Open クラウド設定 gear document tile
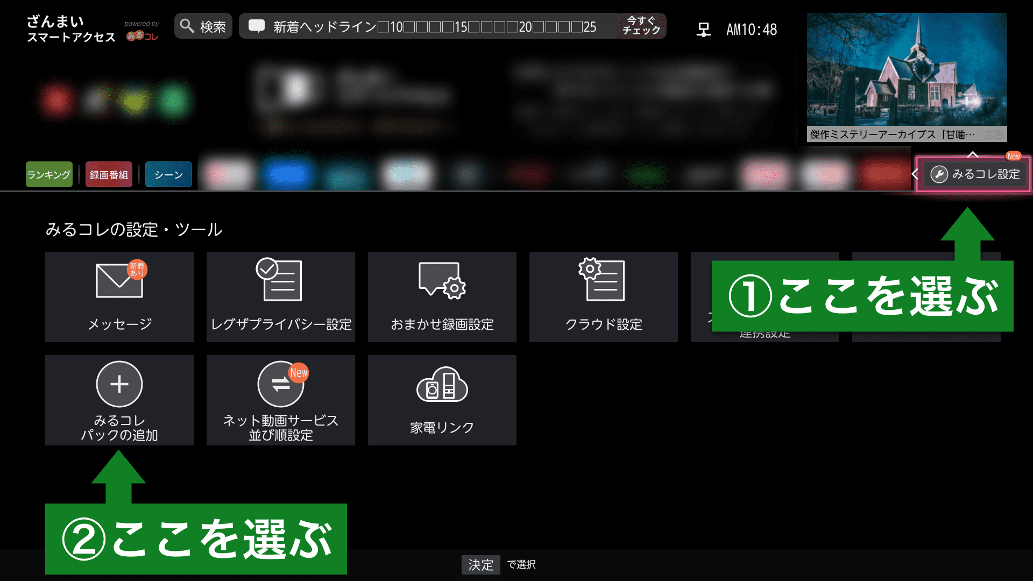The width and height of the screenshot is (1033, 581). click(x=603, y=296)
